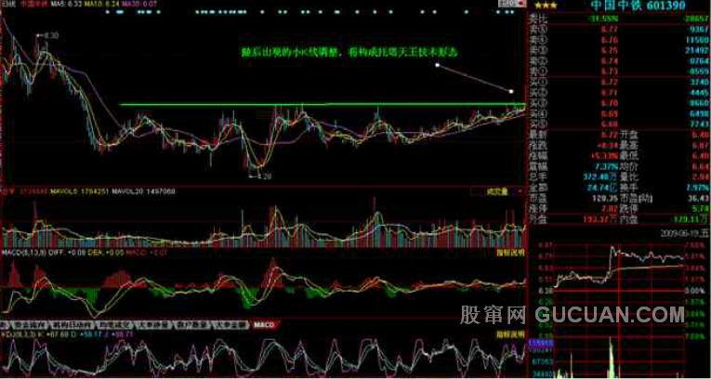Viewport: 711px width, 379px height.
Task: Click the 换手 7.97% value
Action: click(x=698, y=188)
